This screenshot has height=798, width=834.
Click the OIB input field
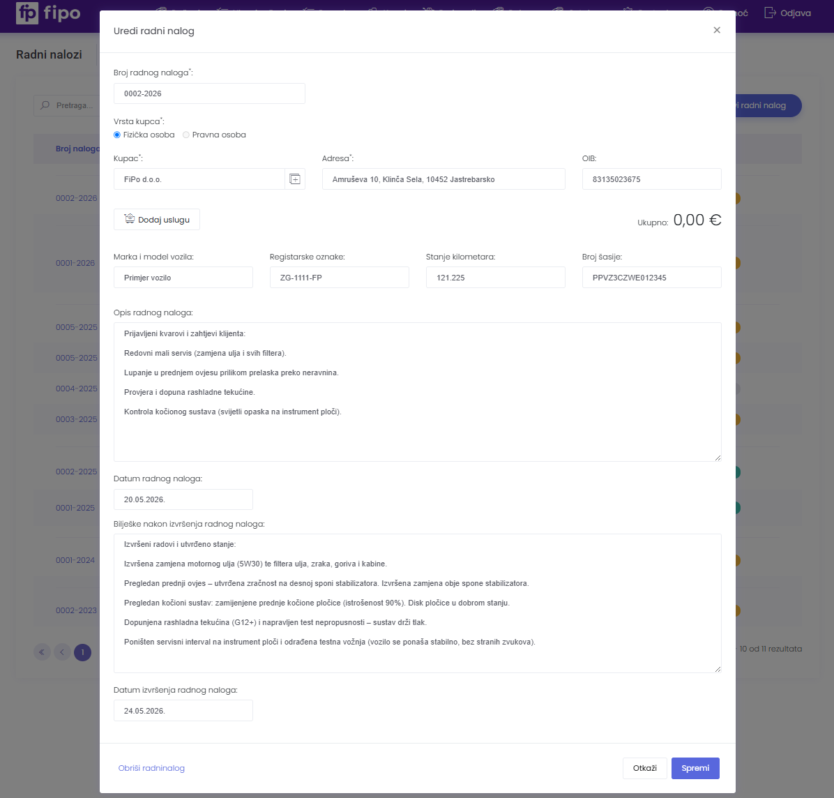pyautogui.click(x=651, y=179)
